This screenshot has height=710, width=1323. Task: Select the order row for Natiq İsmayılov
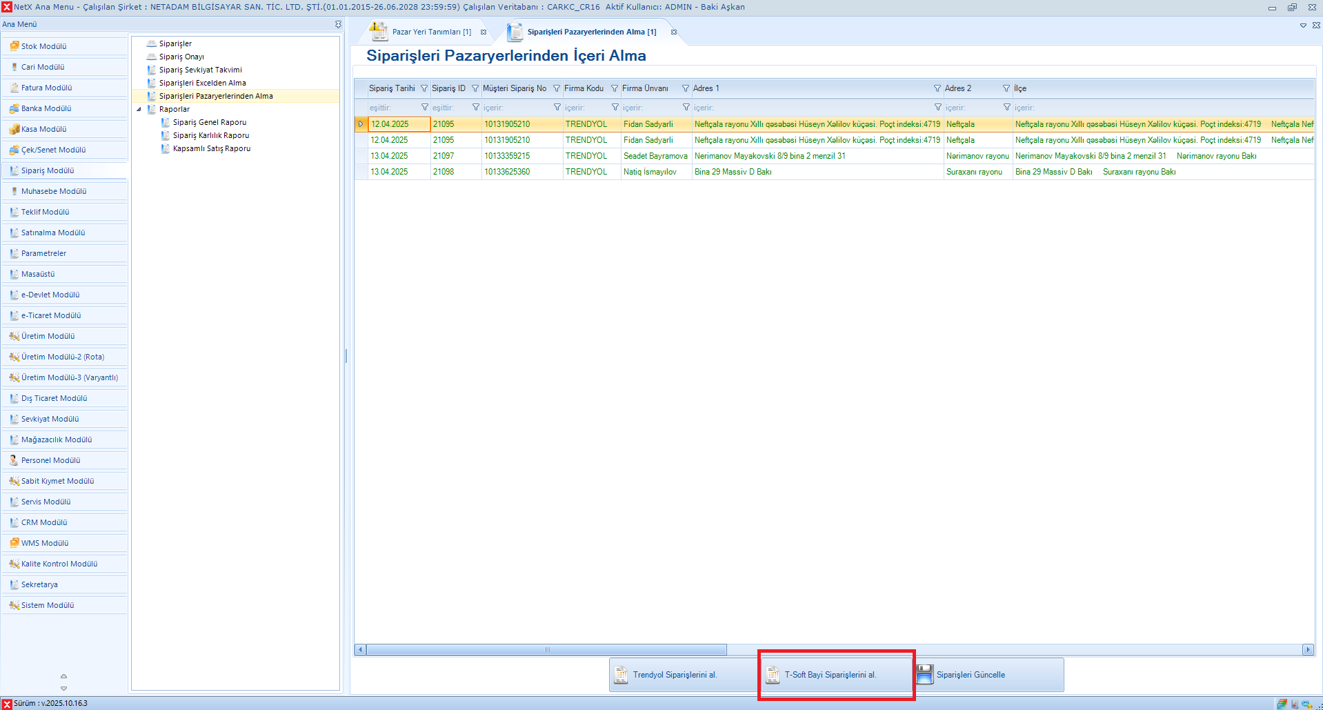(x=650, y=172)
